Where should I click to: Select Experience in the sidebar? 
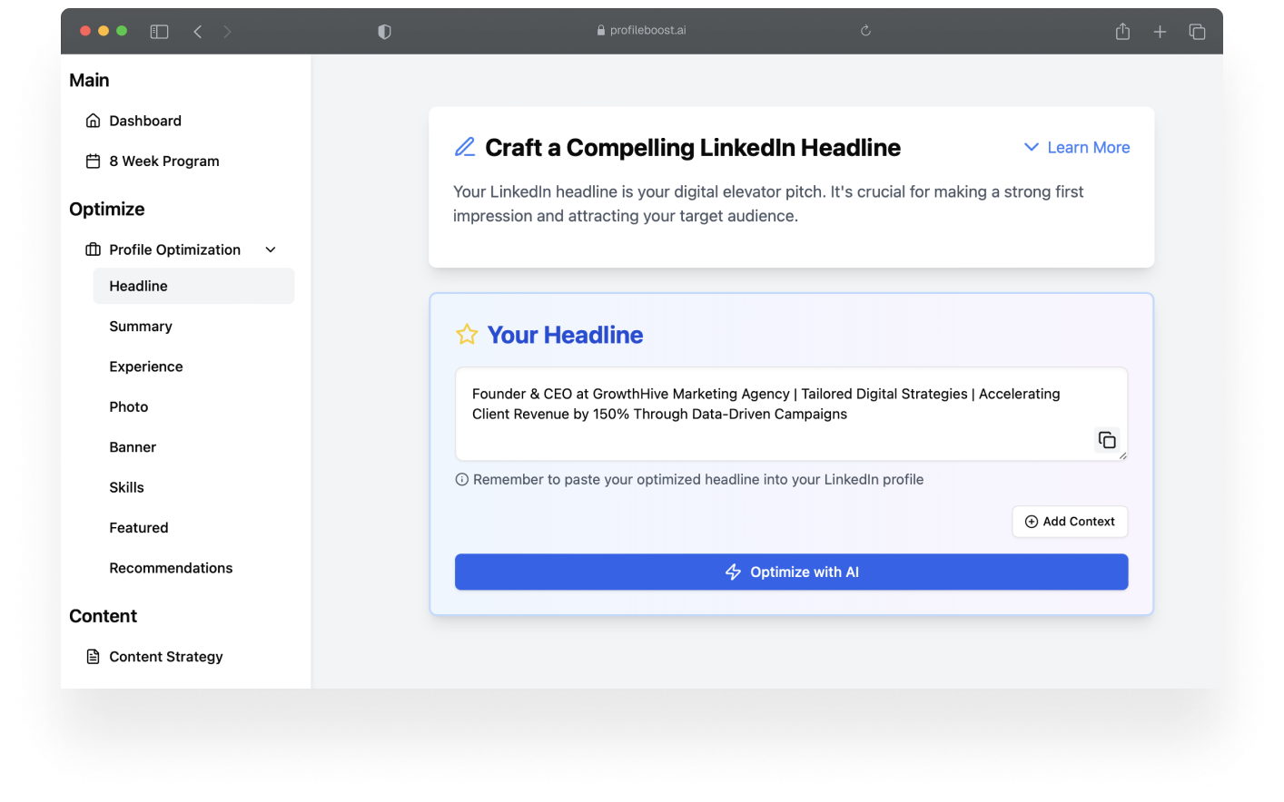click(146, 367)
